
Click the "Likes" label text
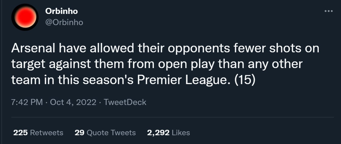pyautogui.click(x=181, y=133)
